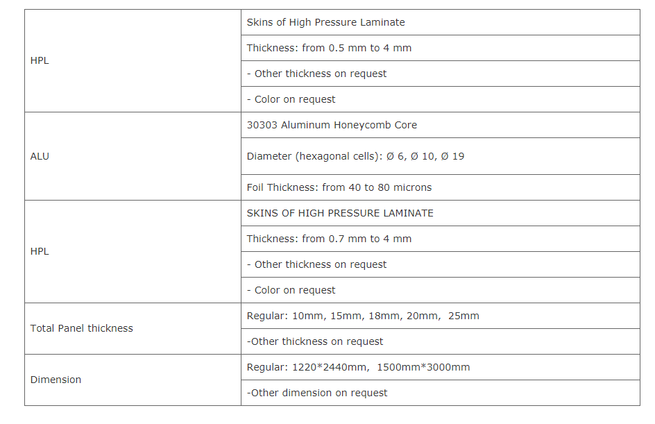This screenshot has height=424, width=655.
Task: Click 'Regular: 10mm, 15mm, 18mm' thickness cell
Action: click(x=441, y=316)
